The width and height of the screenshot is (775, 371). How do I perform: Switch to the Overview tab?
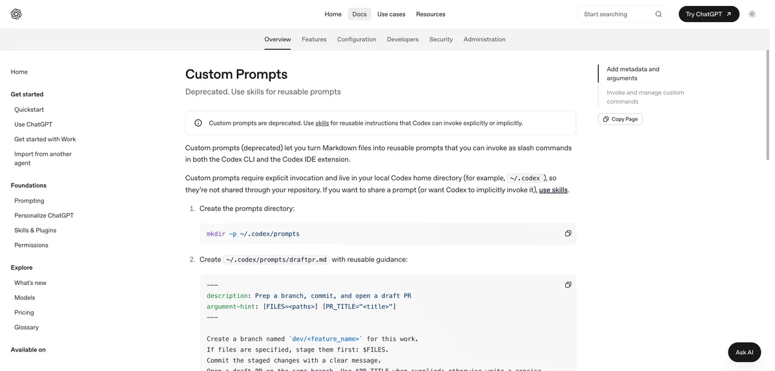click(278, 39)
